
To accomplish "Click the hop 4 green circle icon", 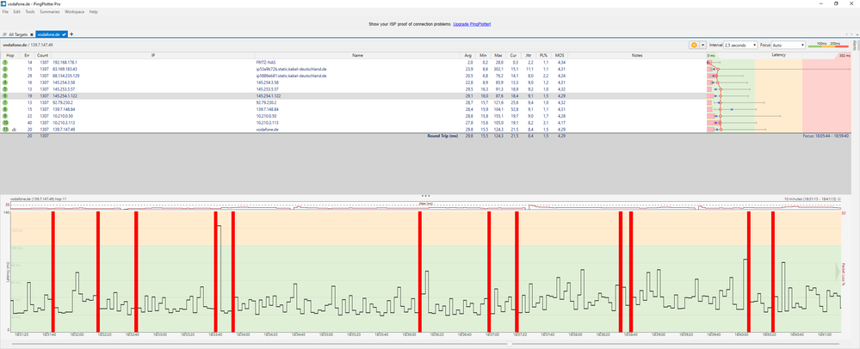I will pyautogui.click(x=5, y=83).
